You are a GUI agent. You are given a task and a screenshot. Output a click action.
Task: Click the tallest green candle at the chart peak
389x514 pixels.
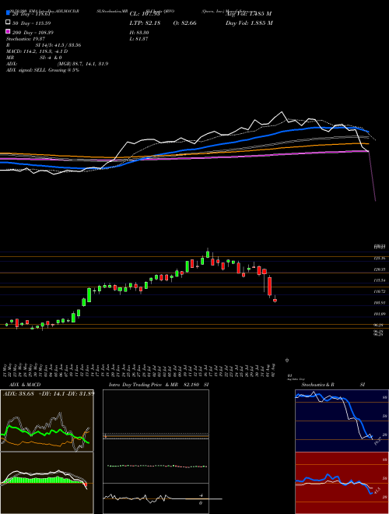pyautogui.click(x=208, y=253)
